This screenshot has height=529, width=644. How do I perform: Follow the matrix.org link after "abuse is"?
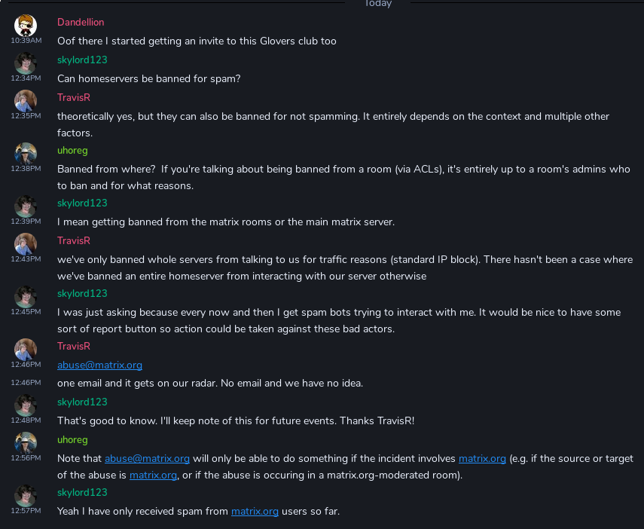tap(153, 475)
